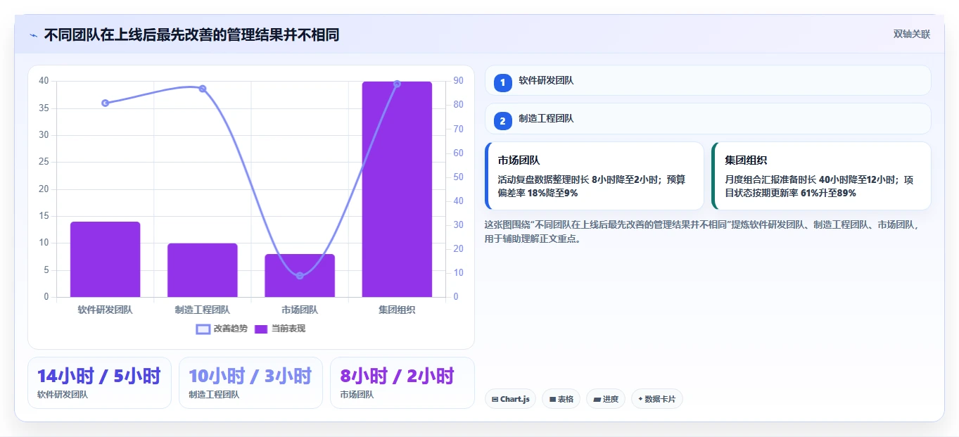Click the lightning icon beside the title
959x437 pixels.
pos(33,34)
